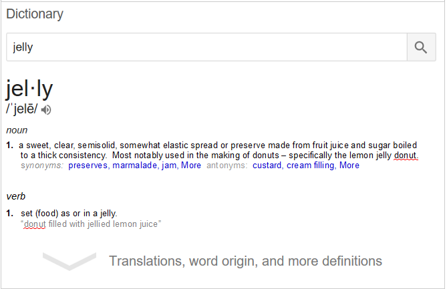Open the 'preserves' synonym link
The height and width of the screenshot is (289, 447).
point(88,166)
